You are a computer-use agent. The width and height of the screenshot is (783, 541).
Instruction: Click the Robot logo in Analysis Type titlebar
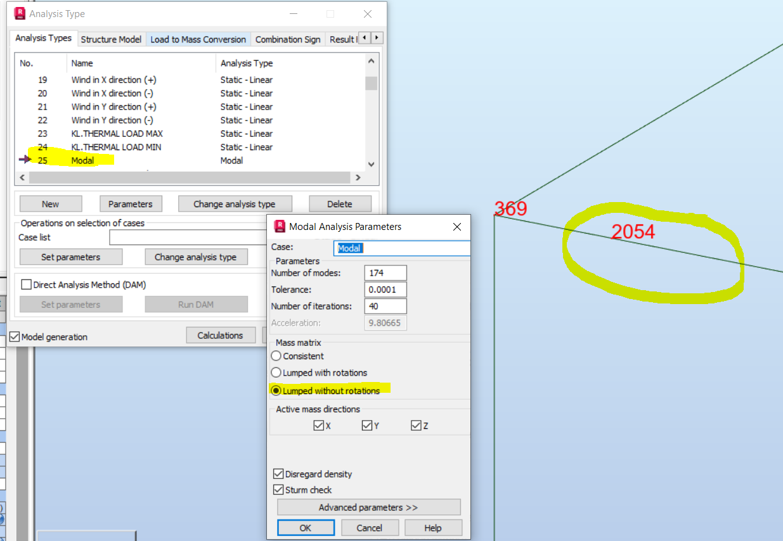[18, 13]
